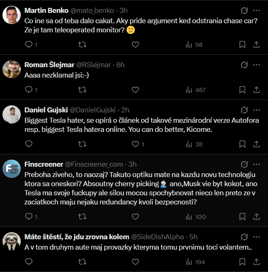Retweet Roman Šlejmar's post

[82, 90]
